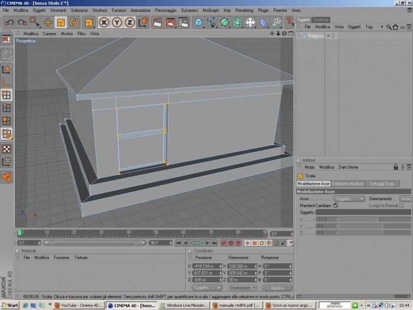This screenshot has height=310, width=413.
Task: Open render settings clapperboard icon
Action: point(183,22)
